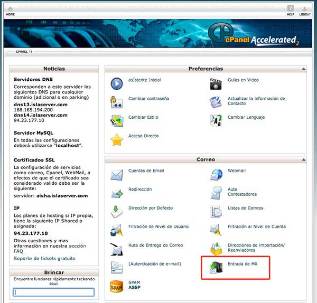Screen dimensions: 317x303
Task: Click the Filtración de Nivel de Usuario icon
Action: [117, 230]
